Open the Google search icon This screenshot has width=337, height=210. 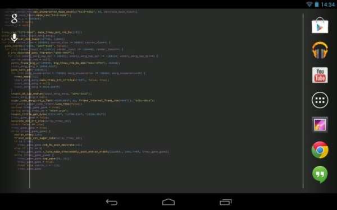(14, 18)
